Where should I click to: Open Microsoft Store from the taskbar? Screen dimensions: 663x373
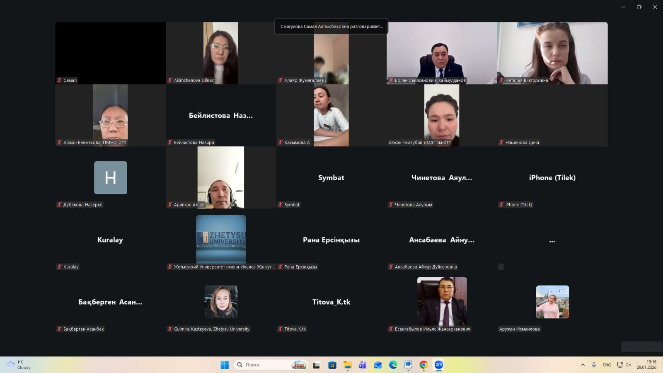click(332, 365)
